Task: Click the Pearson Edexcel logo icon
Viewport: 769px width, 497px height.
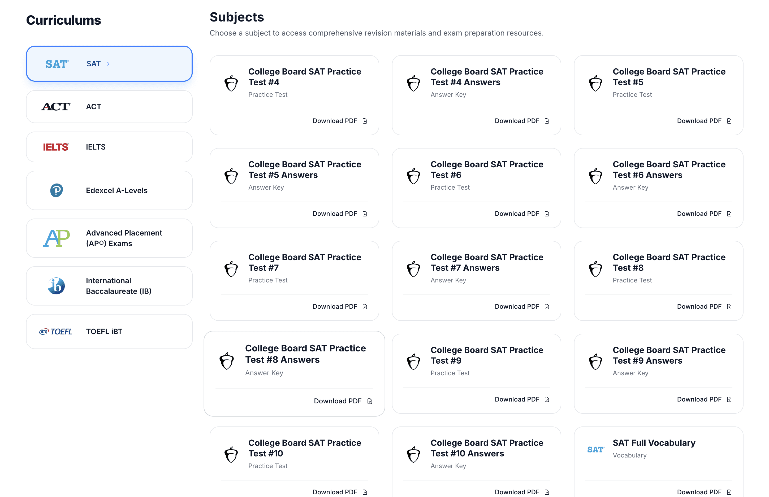Action: point(57,190)
